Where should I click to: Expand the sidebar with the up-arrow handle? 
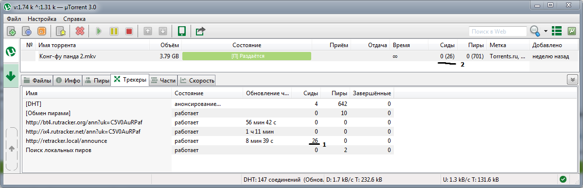click(x=11, y=149)
